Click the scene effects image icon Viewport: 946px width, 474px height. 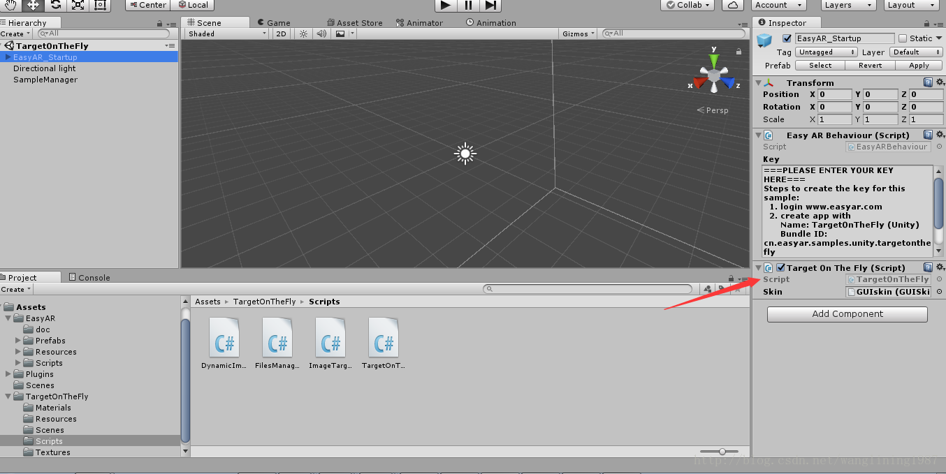[x=340, y=34]
